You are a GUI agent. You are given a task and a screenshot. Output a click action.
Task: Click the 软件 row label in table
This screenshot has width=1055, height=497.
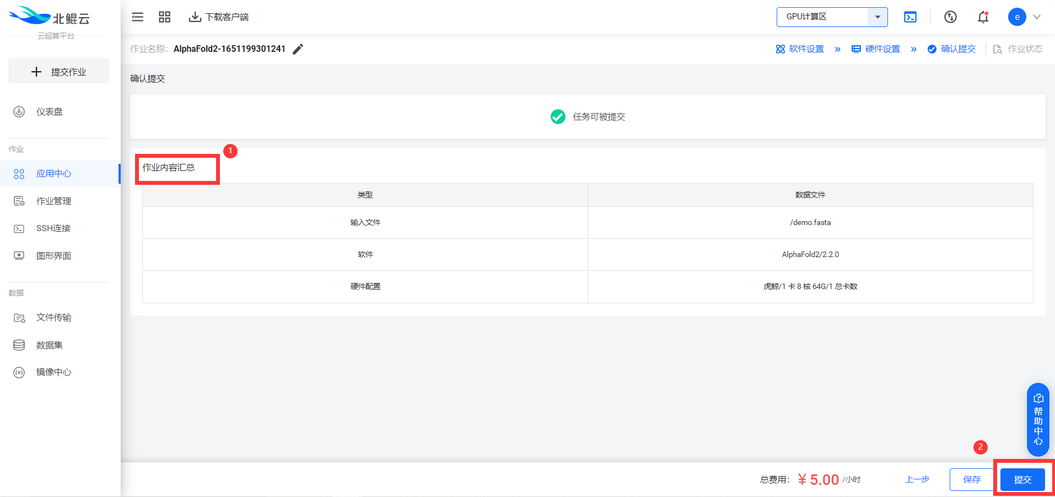pos(365,255)
